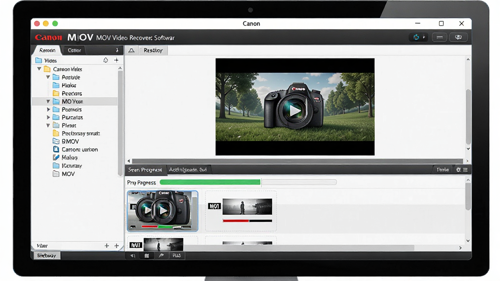Image resolution: width=500 pixels, height=281 pixels.
Task: Click the blue refresh icon in the header
Action: [416, 37]
